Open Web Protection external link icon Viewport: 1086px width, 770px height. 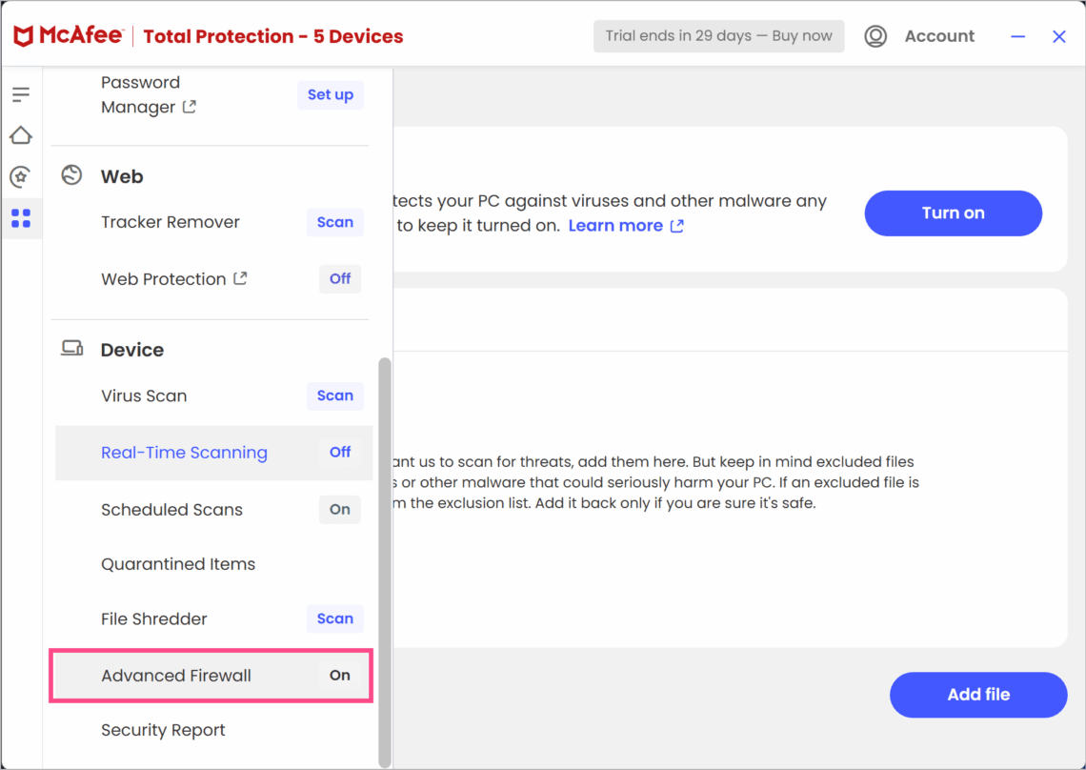pyautogui.click(x=242, y=278)
